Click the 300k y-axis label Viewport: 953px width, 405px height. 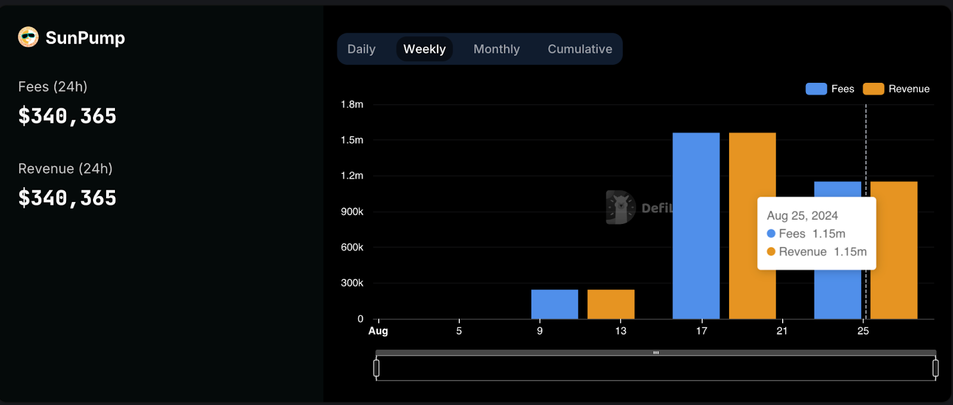(352, 283)
